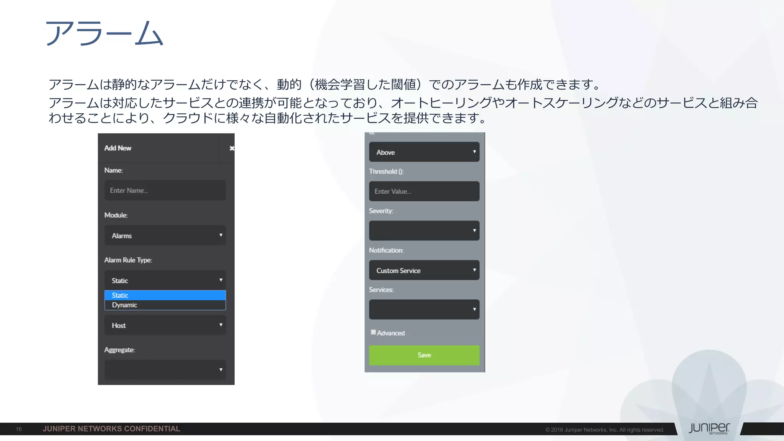Expand the Aggregate dropdown

[165, 370]
